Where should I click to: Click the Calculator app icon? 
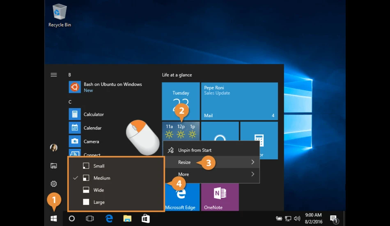pos(75,114)
